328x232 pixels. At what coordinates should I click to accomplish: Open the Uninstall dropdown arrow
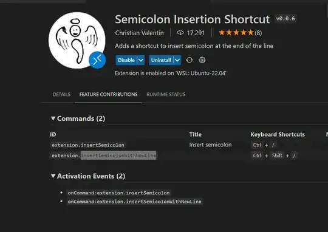coord(177,60)
